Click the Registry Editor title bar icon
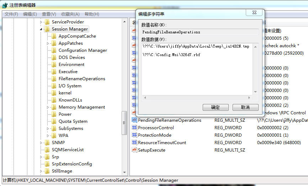Screen dimensions: 308x186 (5, 5)
